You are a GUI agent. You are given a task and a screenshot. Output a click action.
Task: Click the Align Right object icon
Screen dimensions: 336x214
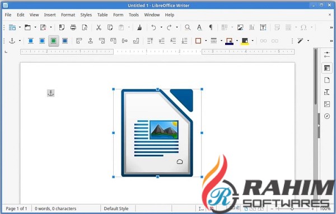click(x=102, y=41)
